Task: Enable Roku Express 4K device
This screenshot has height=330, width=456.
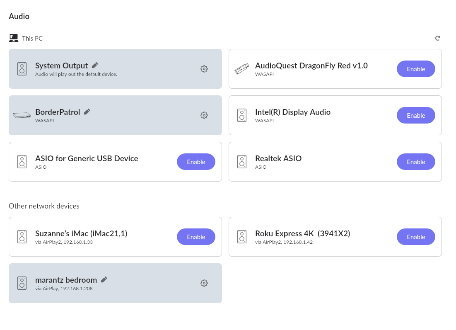Action: click(x=416, y=237)
